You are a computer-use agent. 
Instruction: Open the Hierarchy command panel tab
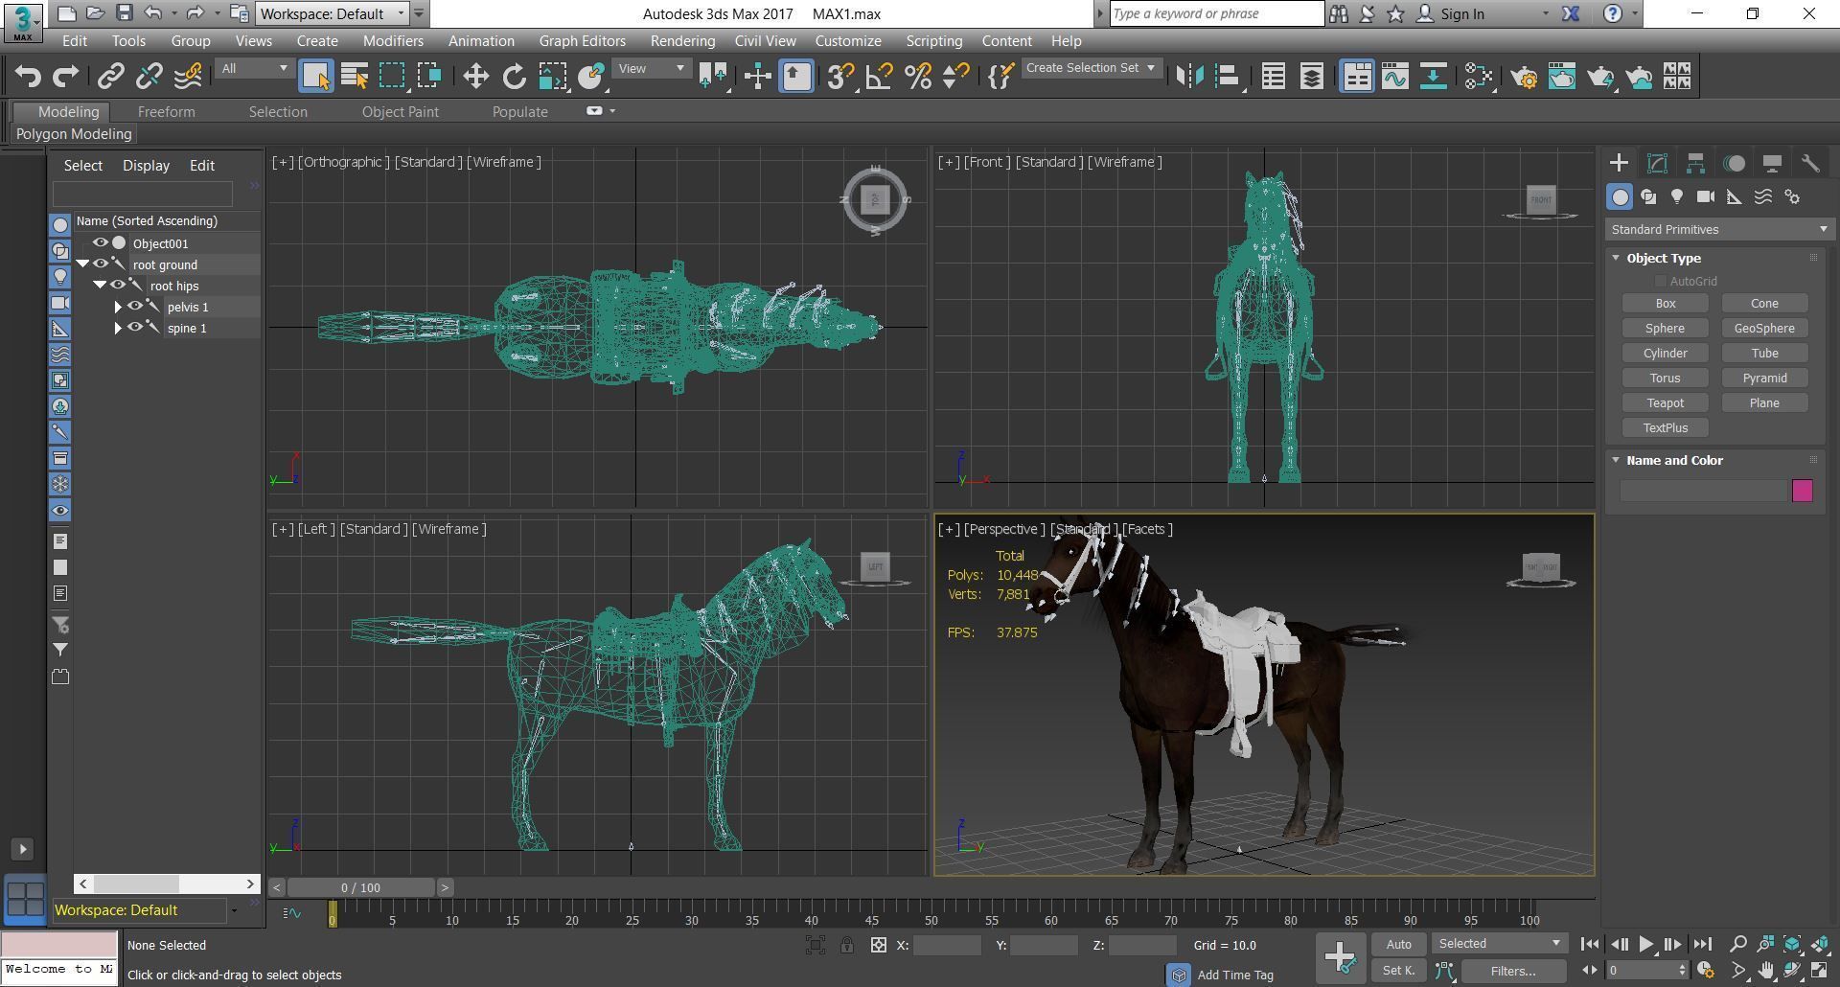point(1695,163)
